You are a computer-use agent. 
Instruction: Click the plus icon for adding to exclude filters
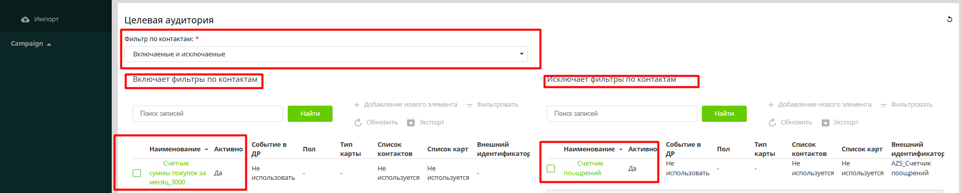click(771, 105)
